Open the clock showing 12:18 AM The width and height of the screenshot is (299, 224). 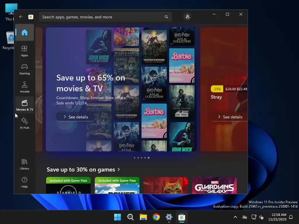point(277,217)
